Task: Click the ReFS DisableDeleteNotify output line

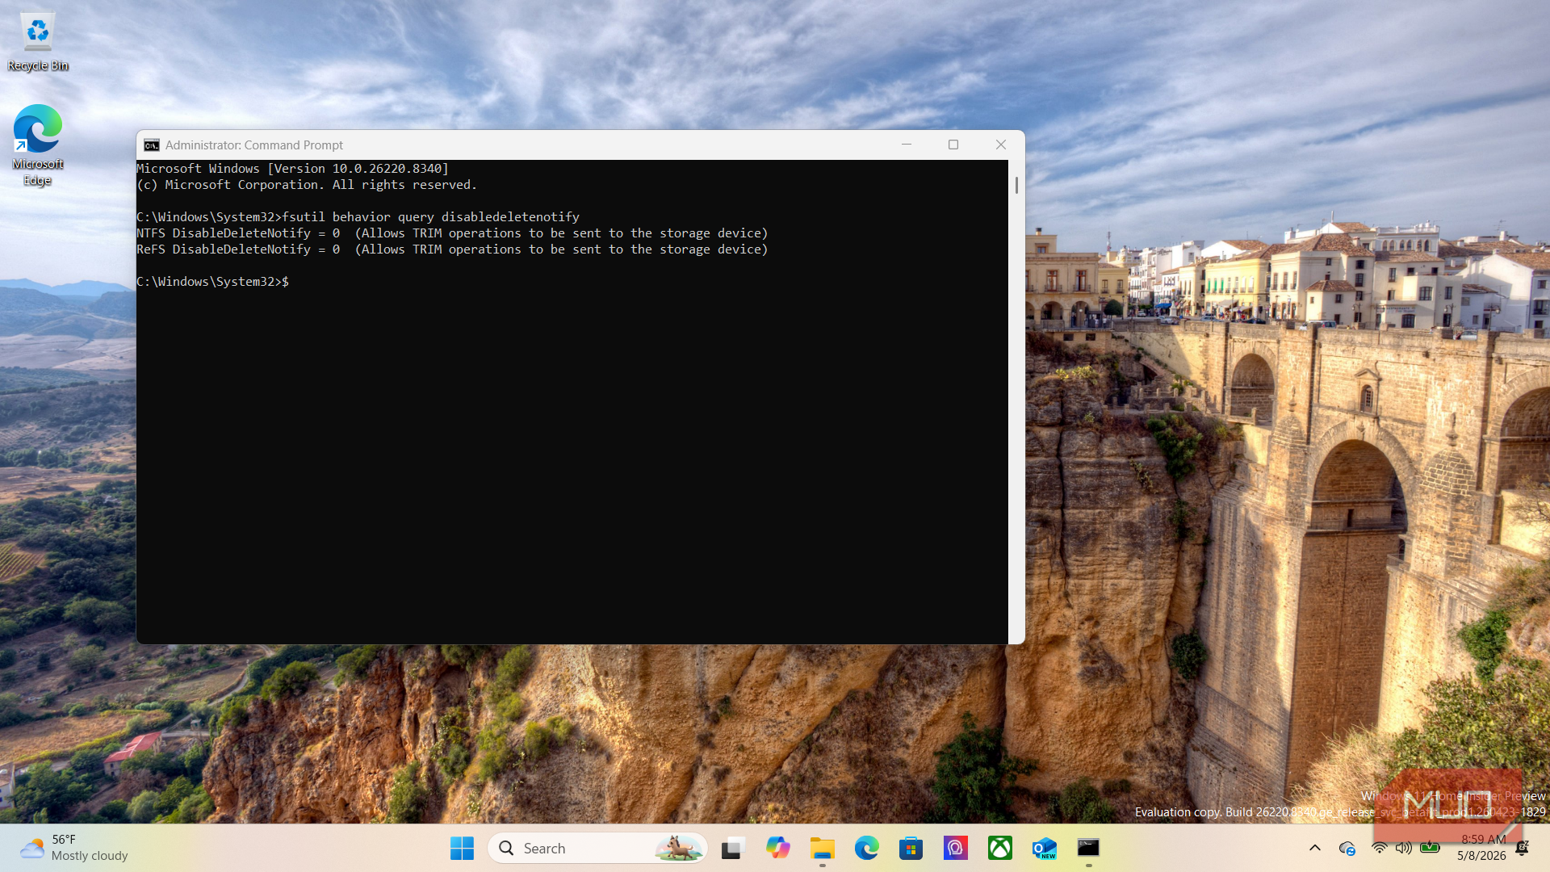Action: tap(452, 249)
